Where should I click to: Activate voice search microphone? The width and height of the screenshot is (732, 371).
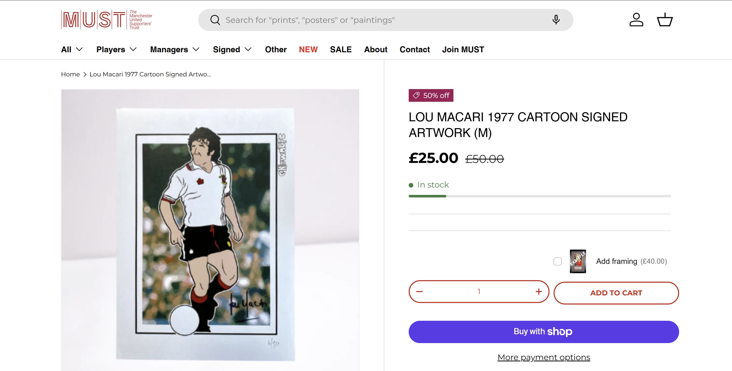[x=556, y=20]
